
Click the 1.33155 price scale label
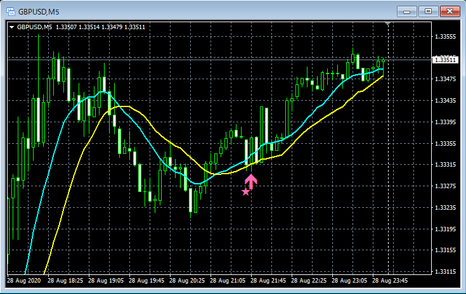click(x=445, y=250)
